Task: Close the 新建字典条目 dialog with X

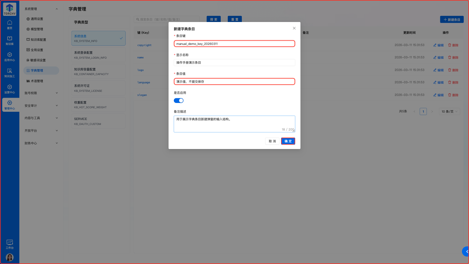Action: pyautogui.click(x=294, y=28)
